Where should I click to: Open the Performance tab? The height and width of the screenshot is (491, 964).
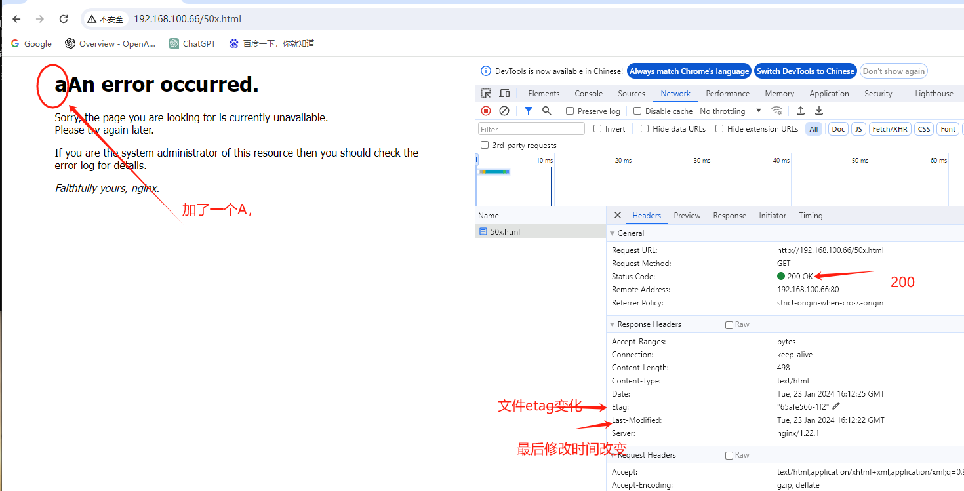728,94
